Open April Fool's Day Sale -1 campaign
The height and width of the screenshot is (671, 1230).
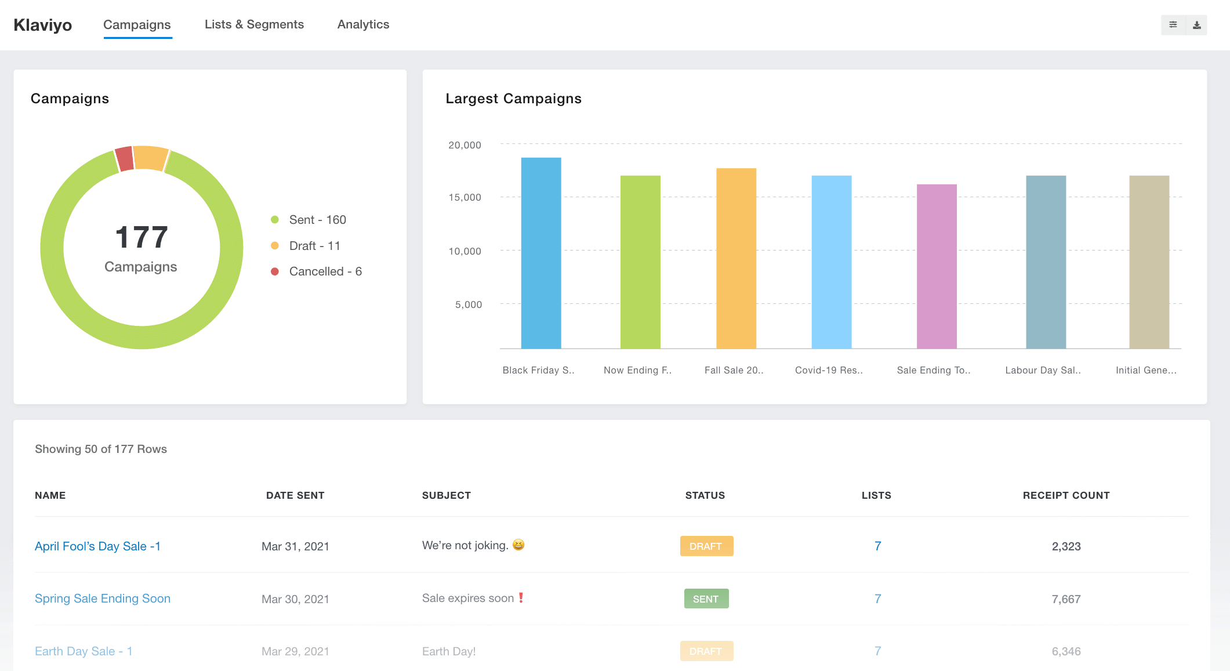97,546
